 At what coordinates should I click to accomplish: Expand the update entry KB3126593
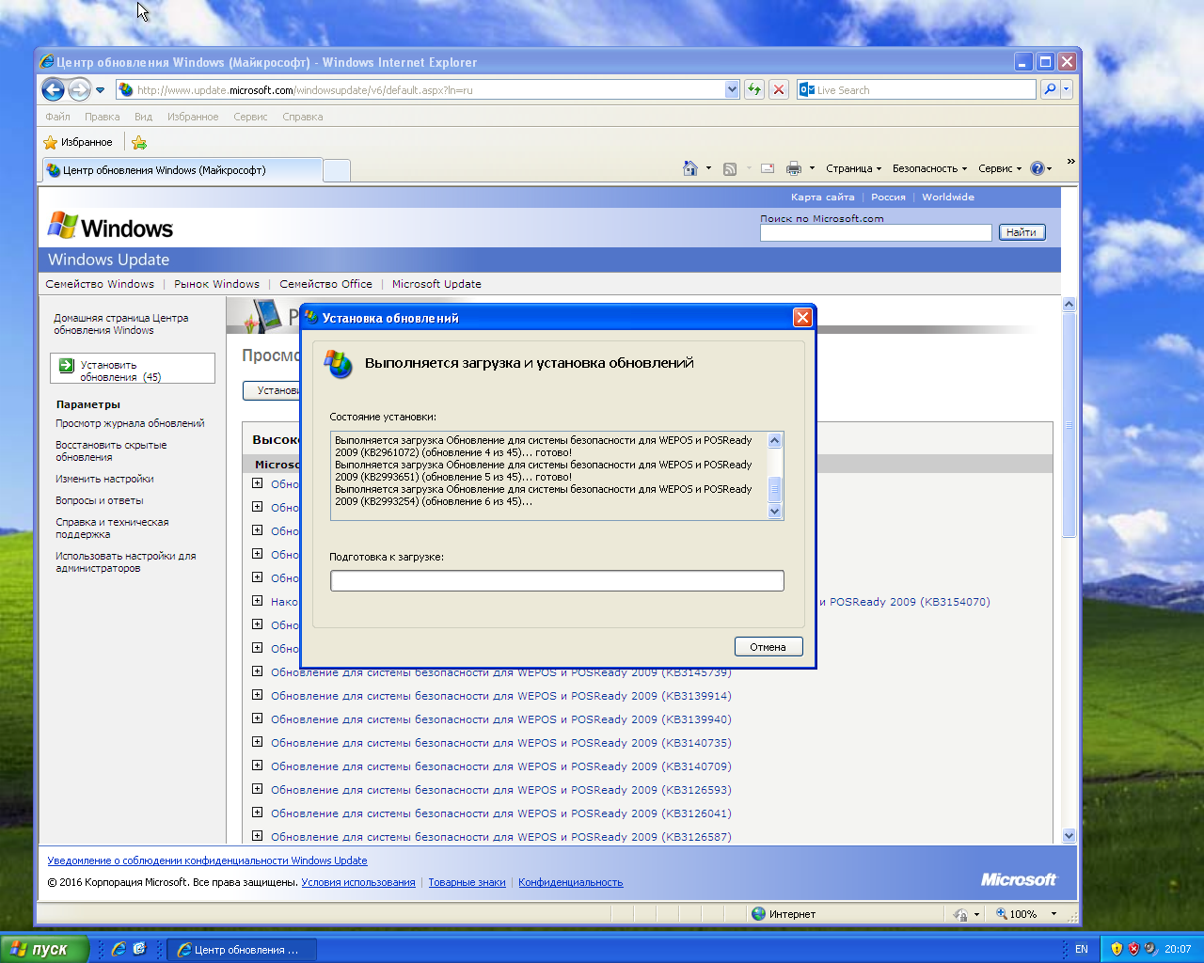[x=257, y=789]
